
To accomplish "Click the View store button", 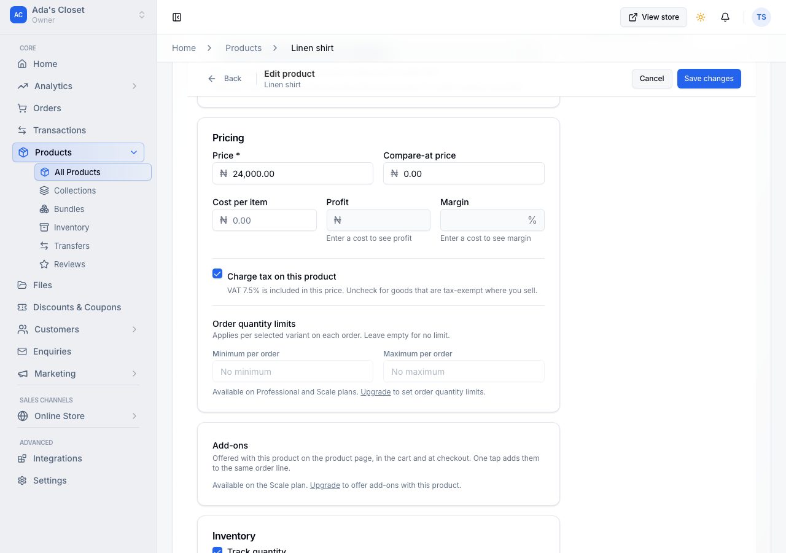I will tap(653, 17).
